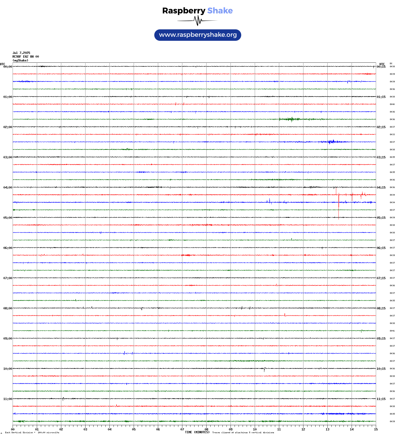Select the "02:00" hour label
Screen dimensions: 396x436
point(8,127)
